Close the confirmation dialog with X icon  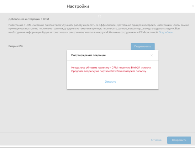pos(152,55)
